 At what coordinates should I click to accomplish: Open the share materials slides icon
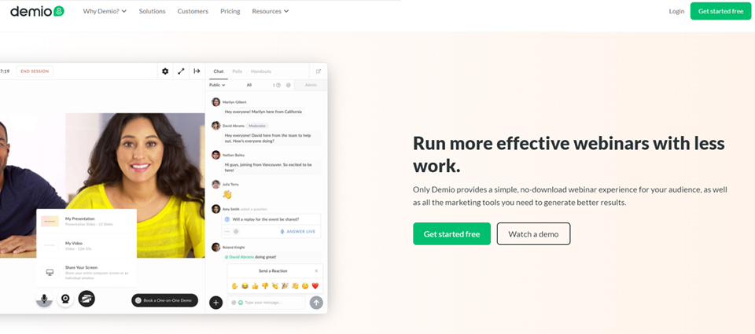pos(87,299)
